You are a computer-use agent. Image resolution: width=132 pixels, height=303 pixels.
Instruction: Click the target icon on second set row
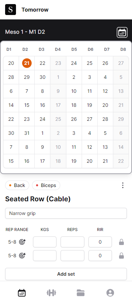coord(22,256)
